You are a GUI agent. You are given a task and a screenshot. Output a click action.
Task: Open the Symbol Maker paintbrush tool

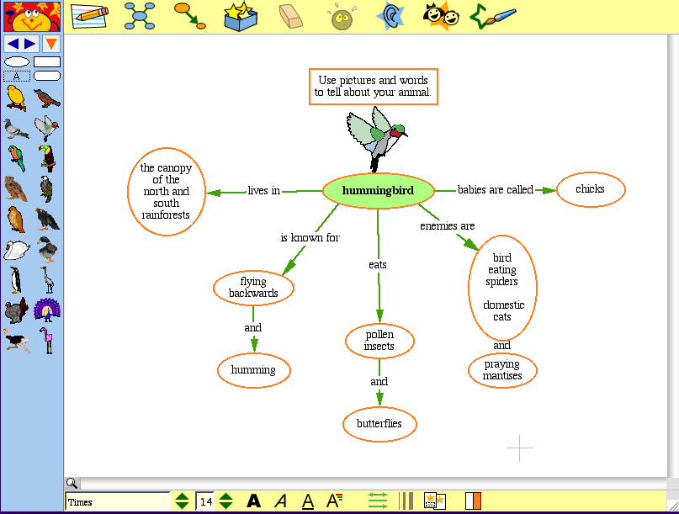coord(493,14)
